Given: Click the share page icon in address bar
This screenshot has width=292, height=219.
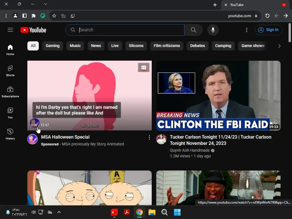Looking at the screenshot, I should tap(63, 16).
